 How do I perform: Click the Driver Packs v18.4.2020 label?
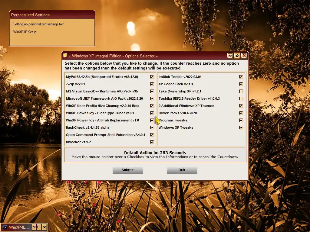point(177,113)
